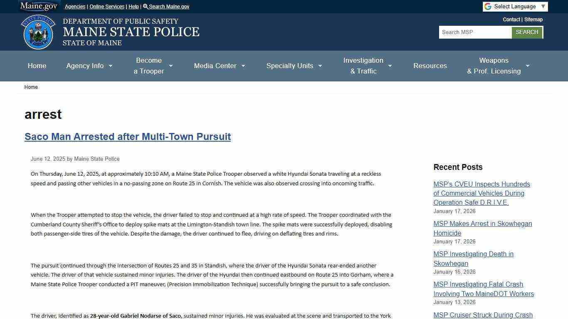Click the magnifying glass search icon
The height and width of the screenshot is (319, 568).
pos(145,6)
